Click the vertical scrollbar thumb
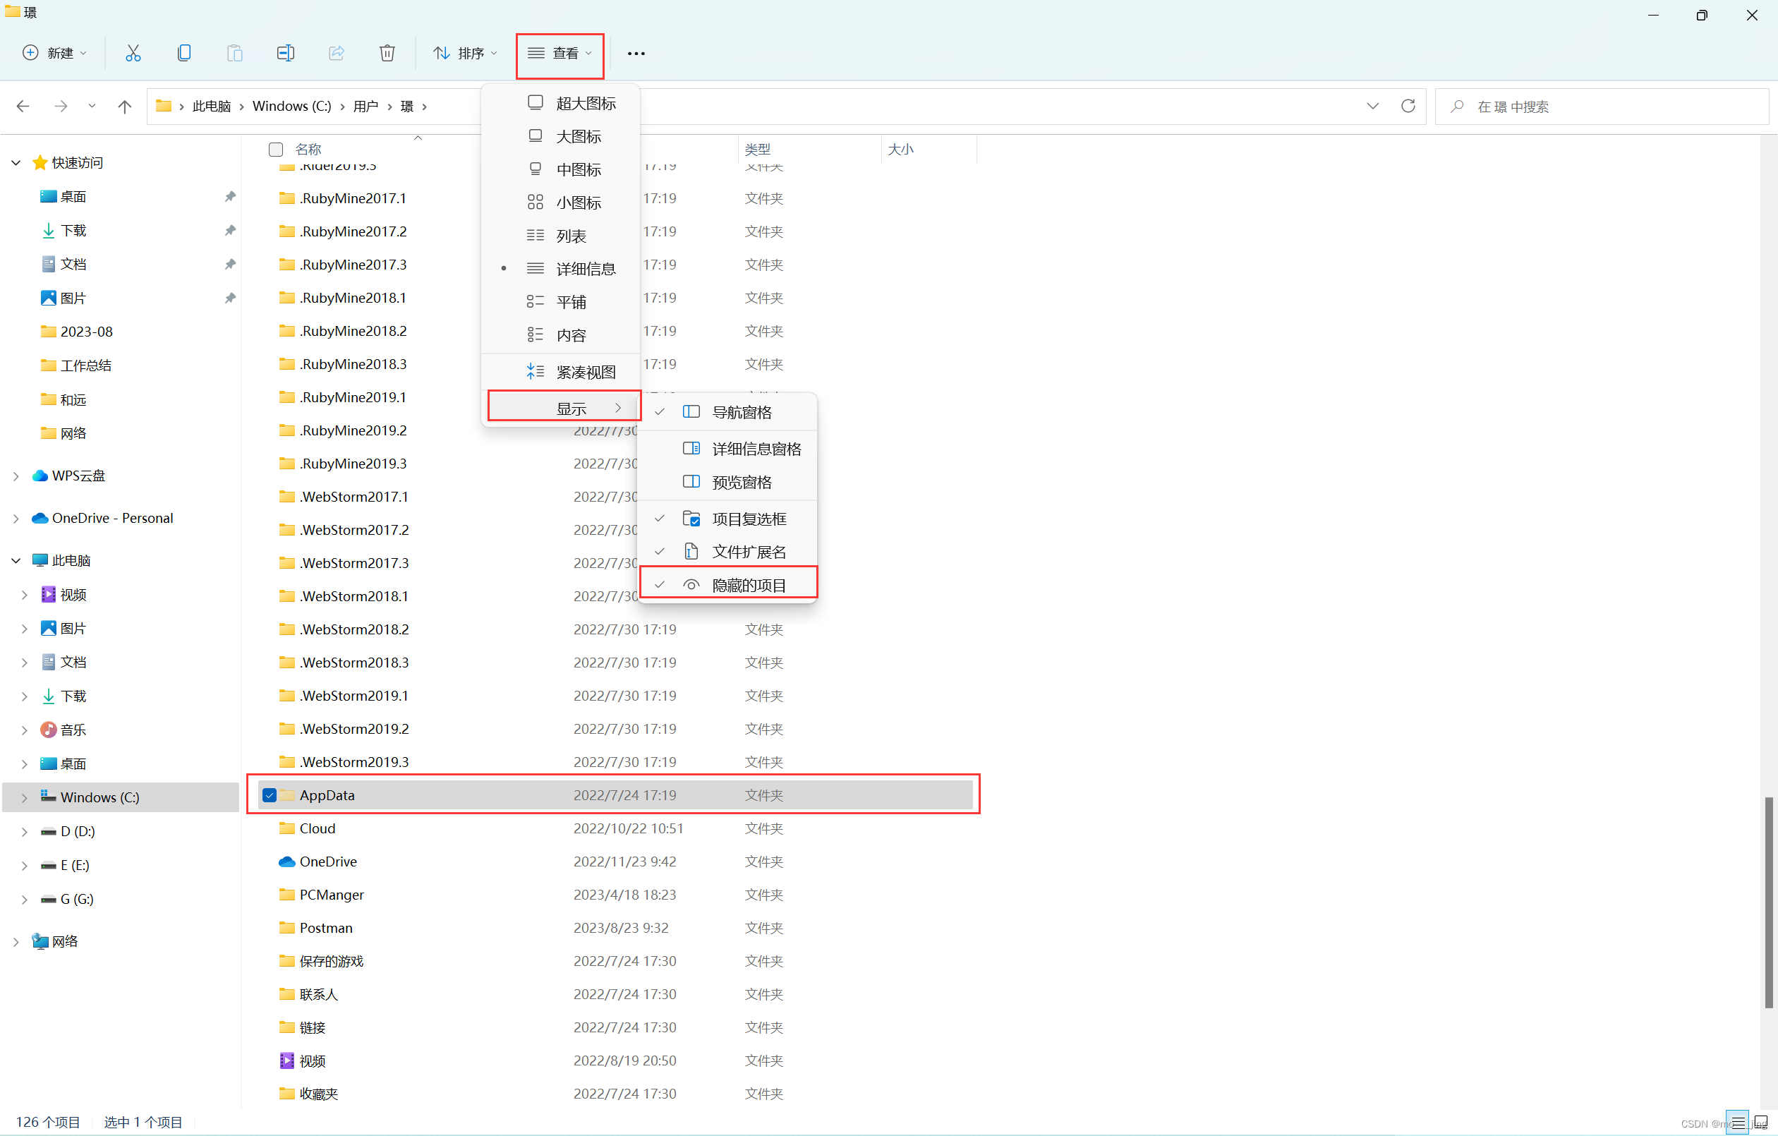Image resolution: width=1778 pixels, height=1136 pixels. click(x=1767, y=901)
